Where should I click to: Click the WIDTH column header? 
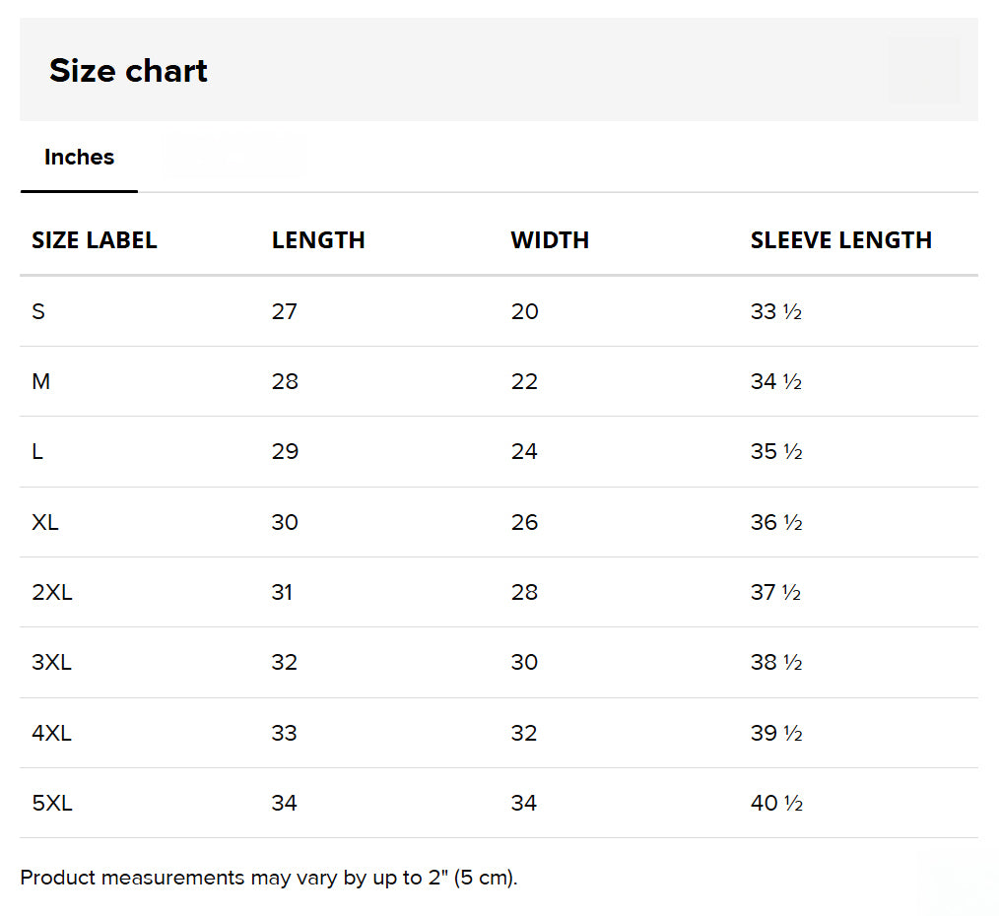click(550, 240)
